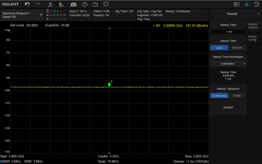Open the file folder icon

pyautogui.click(x=95, y=4)
